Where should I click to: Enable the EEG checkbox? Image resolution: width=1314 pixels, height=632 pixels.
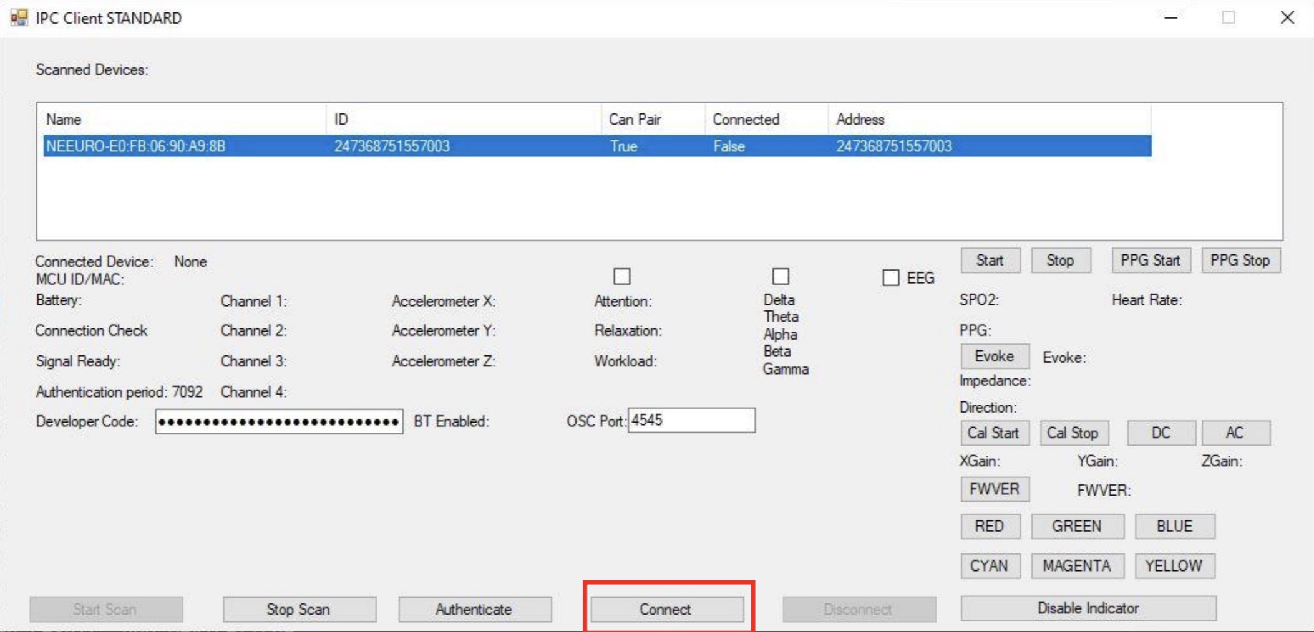[x=892, y=277]
